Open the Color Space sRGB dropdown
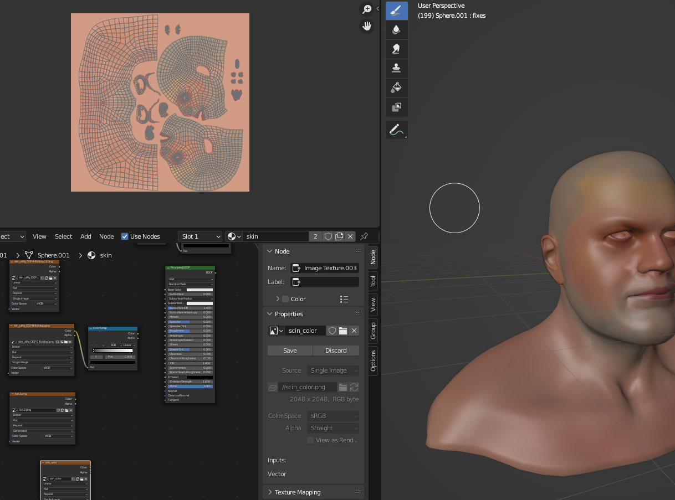The height and width of the screenshot is (500, 675). coord(333,416)
